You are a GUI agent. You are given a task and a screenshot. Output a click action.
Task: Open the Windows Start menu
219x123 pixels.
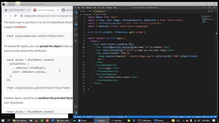[3, 121]
